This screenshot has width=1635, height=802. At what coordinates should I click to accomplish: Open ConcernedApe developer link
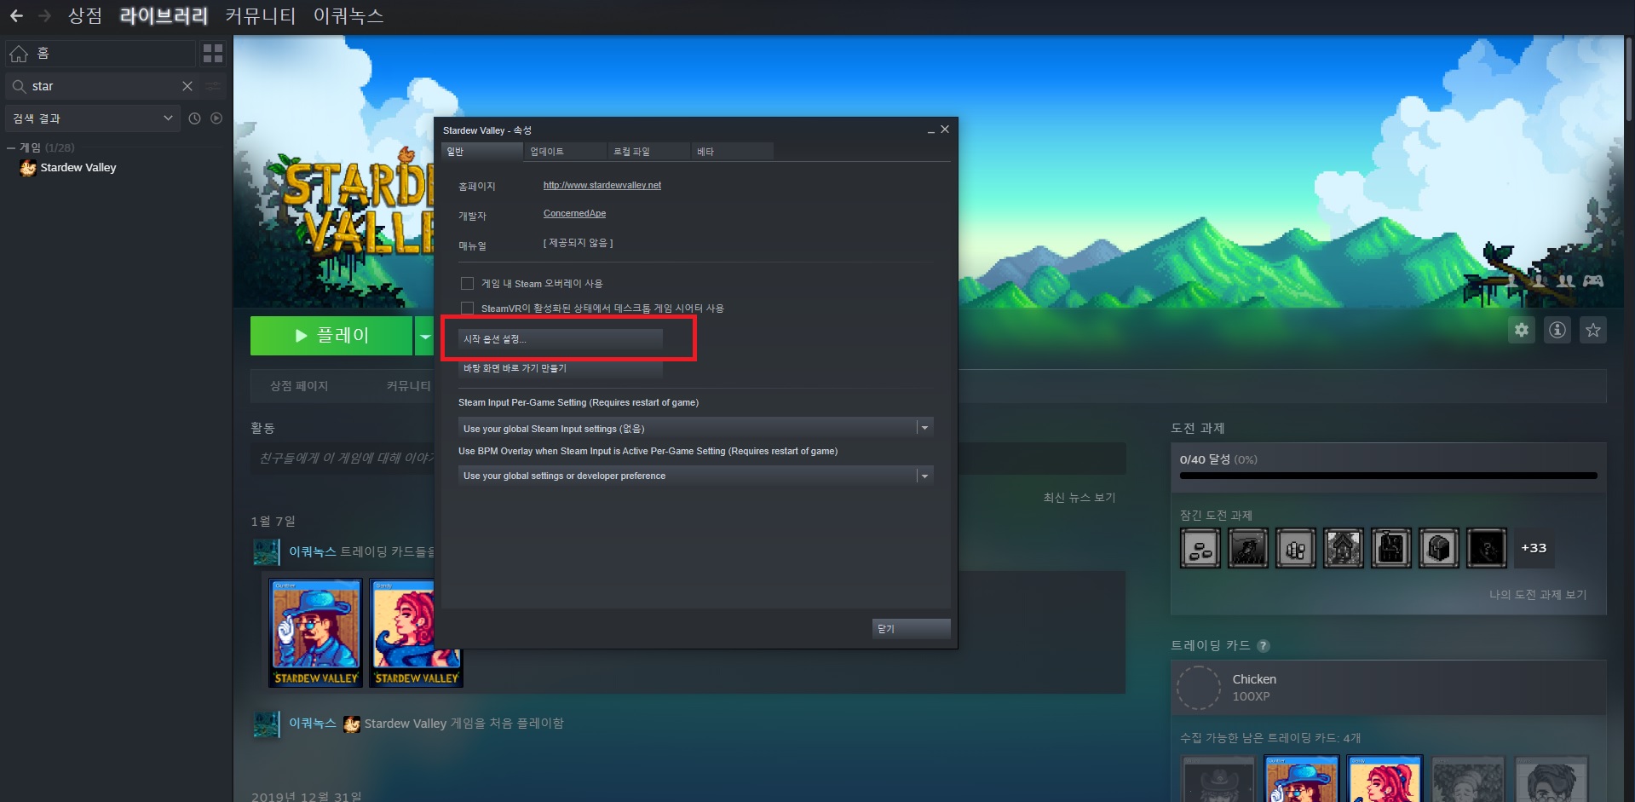pos(575,213)
